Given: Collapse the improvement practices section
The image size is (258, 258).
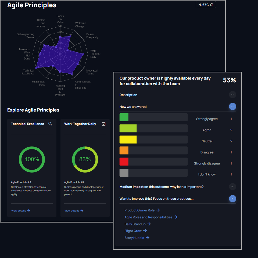Looking at the screenshot, I should pos(232,199).
